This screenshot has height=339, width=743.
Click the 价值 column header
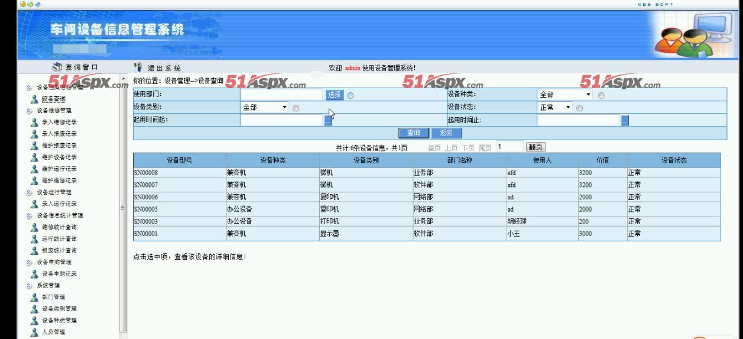pos(603,160)
